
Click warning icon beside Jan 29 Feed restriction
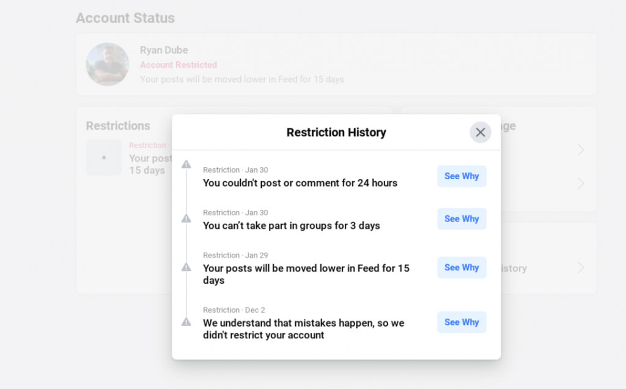pyautogui.click(x=186, y=267)
